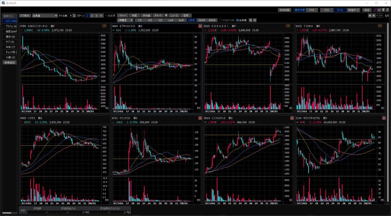
Task: Expand the arrow next to チャート button
Action: [166, 15]
